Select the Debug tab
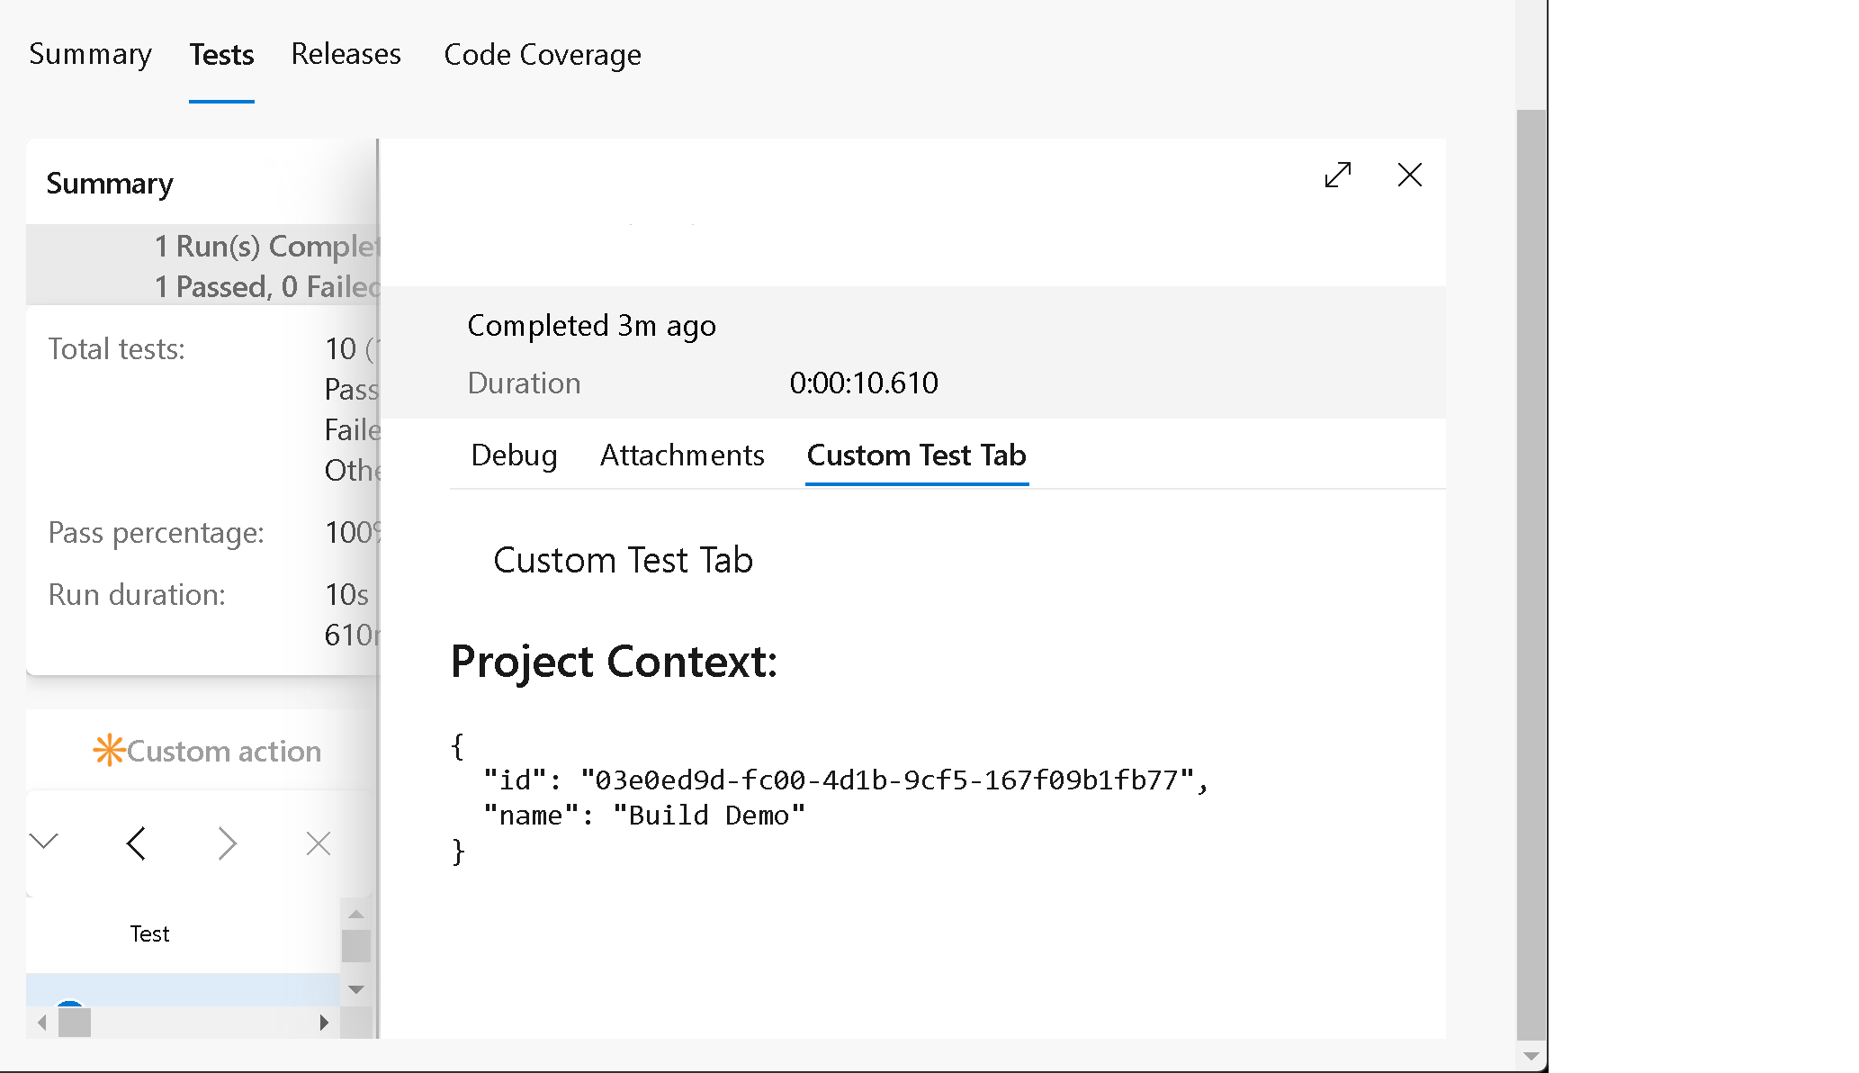This screenshot has height=1073, width=1859. tap(513, 454)
